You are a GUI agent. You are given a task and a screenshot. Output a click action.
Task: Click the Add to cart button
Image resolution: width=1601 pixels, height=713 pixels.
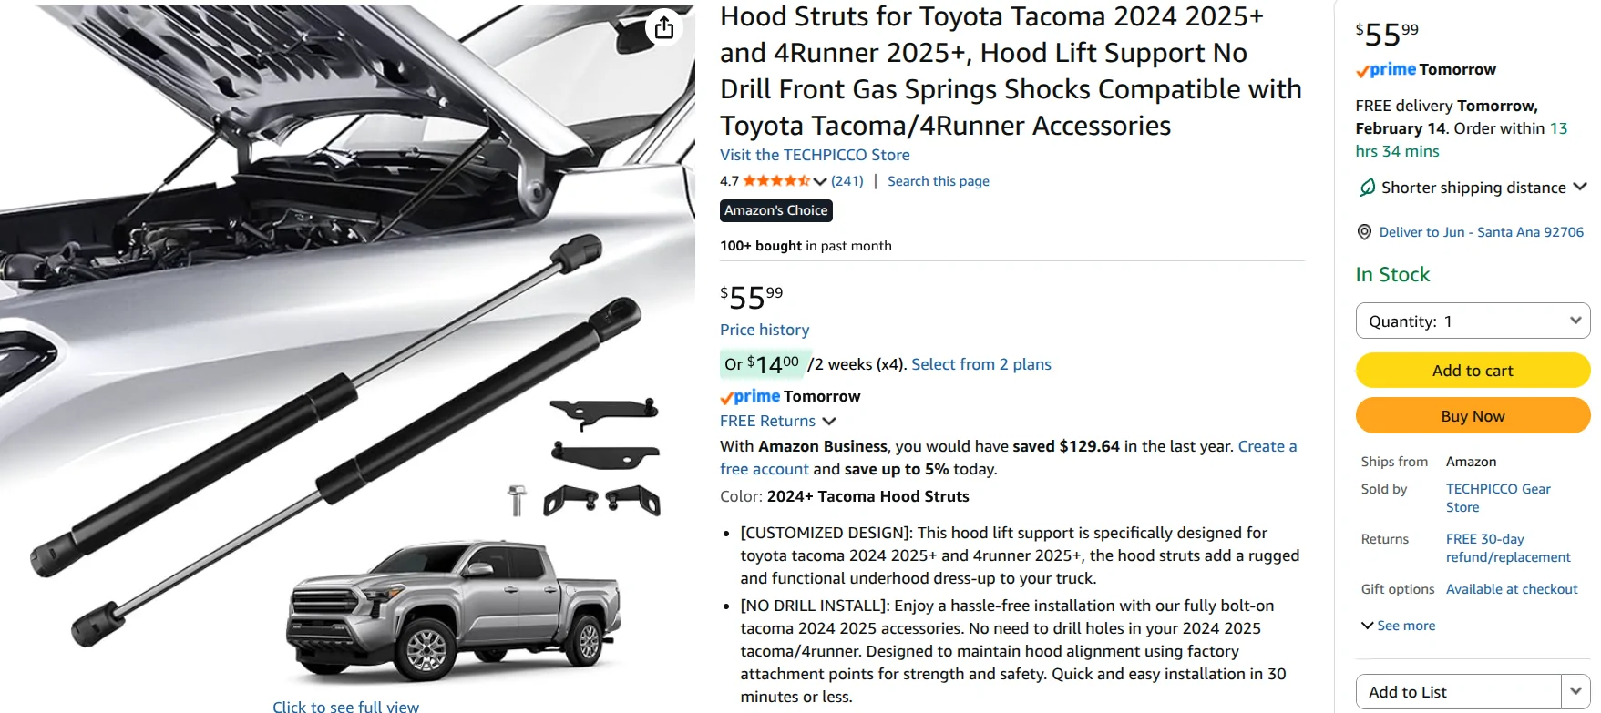pyautogui.click(x=1472, y=370)
